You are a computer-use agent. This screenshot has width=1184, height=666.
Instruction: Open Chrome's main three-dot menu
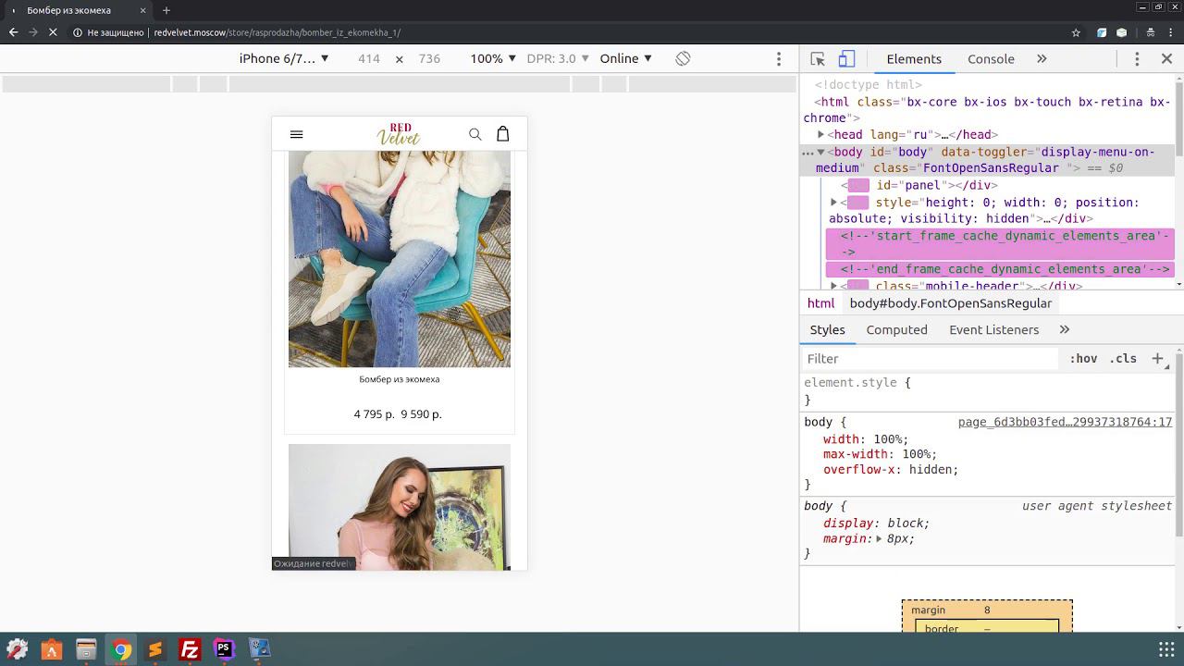[1170, 32]
